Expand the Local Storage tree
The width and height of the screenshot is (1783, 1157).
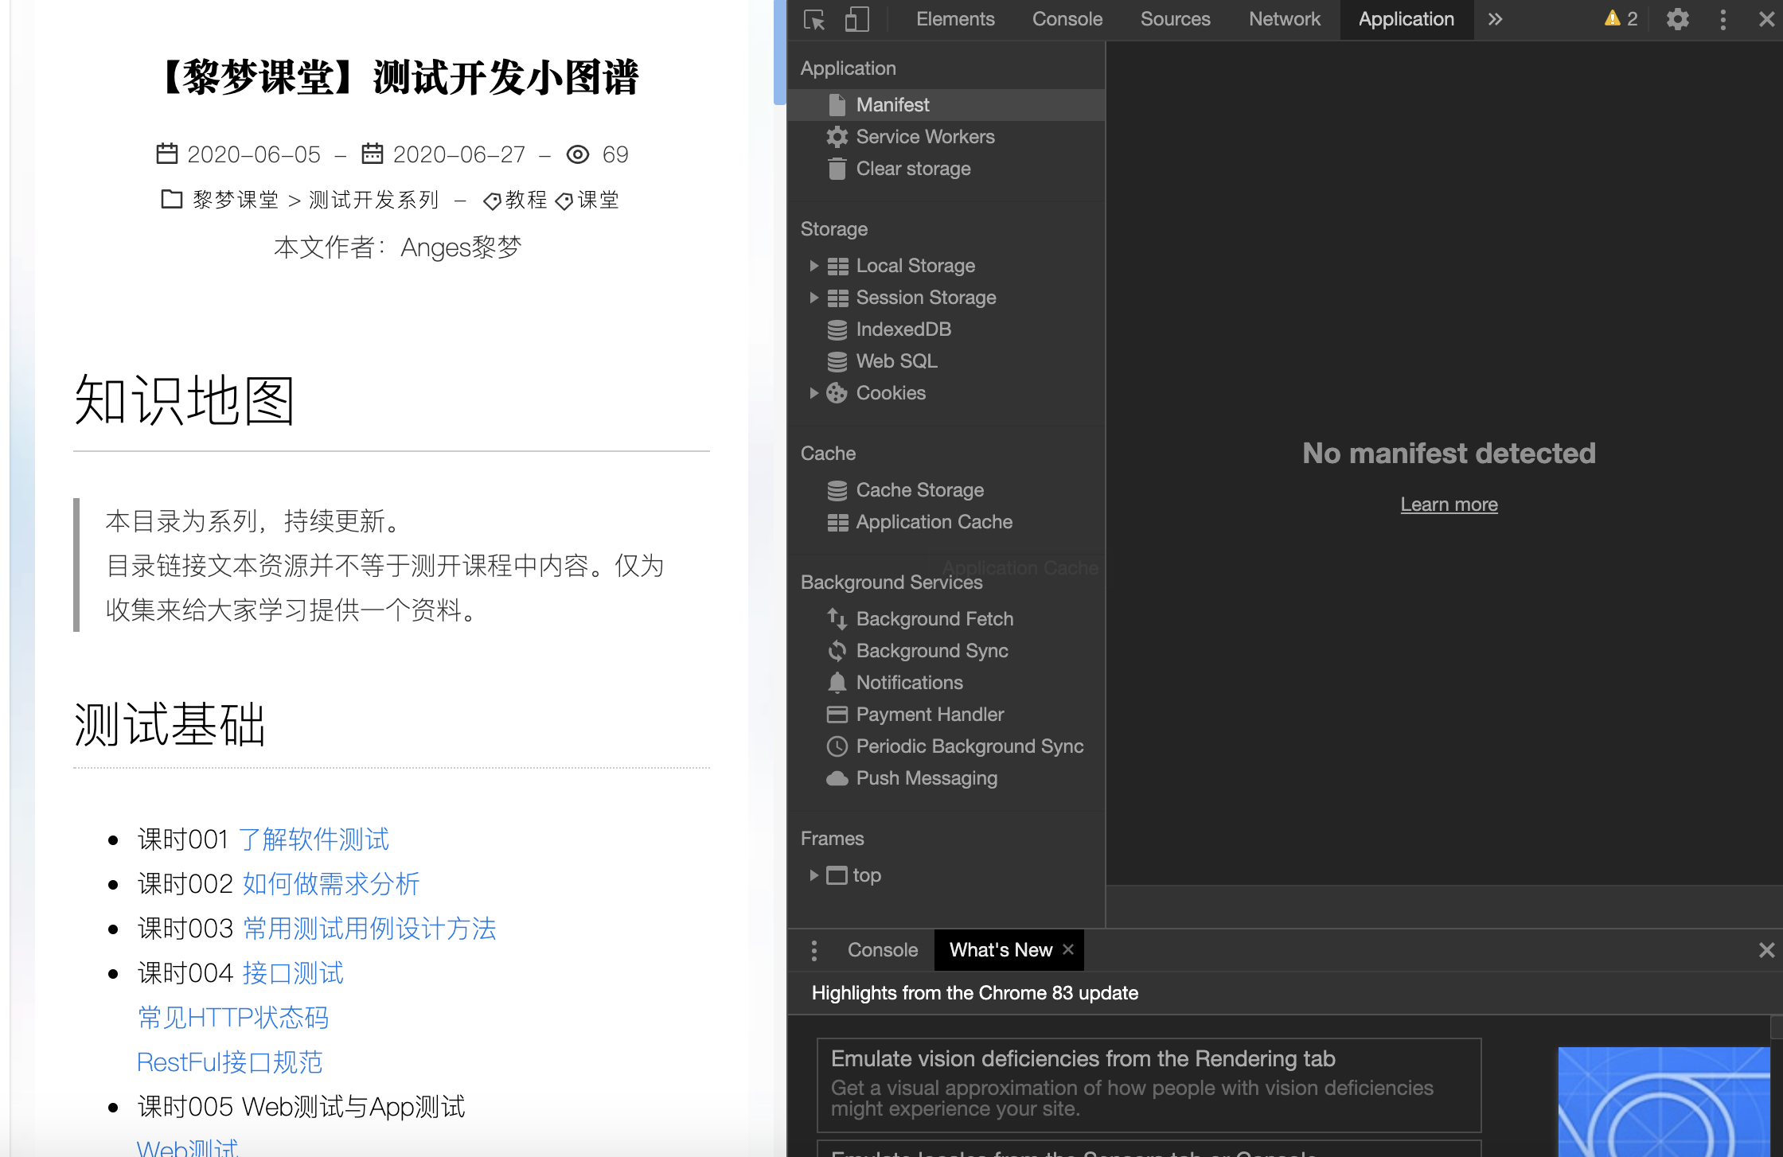point(813,266)
